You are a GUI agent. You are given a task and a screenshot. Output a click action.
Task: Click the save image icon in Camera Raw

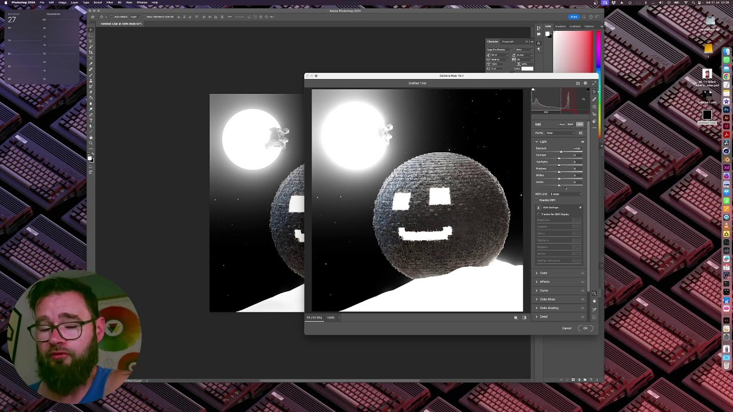pyautogui.click(x=578, y=84)
